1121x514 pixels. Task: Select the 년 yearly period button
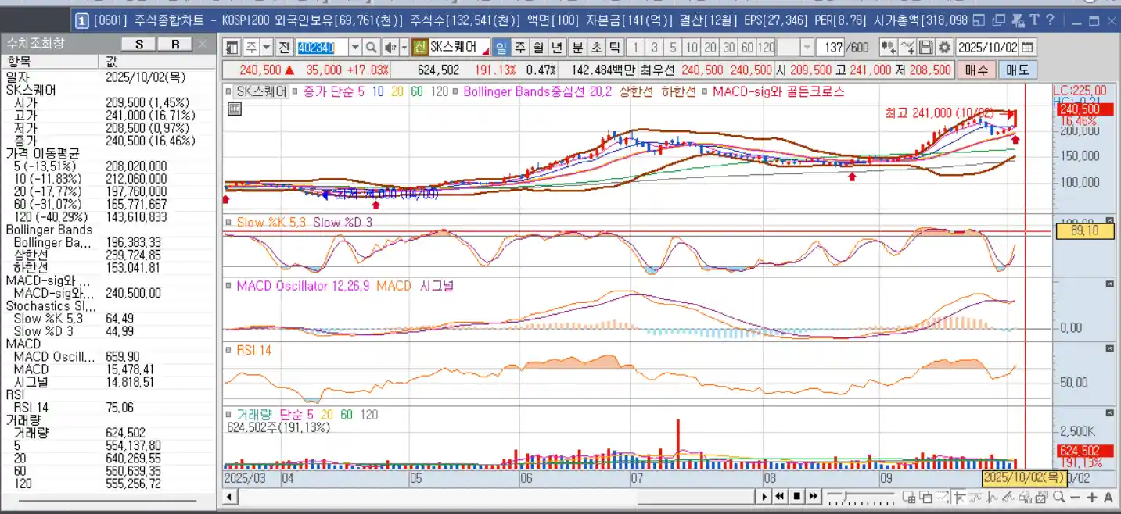click(557, 48)
